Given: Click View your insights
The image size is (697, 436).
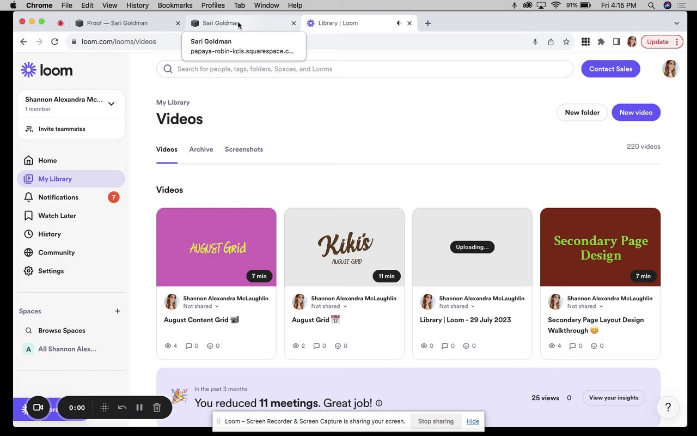Looking at the screenshot, I should (614, 398).
